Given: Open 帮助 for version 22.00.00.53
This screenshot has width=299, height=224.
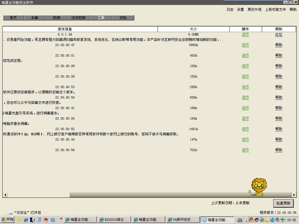Looking at the screenshot, I should 279,87.
